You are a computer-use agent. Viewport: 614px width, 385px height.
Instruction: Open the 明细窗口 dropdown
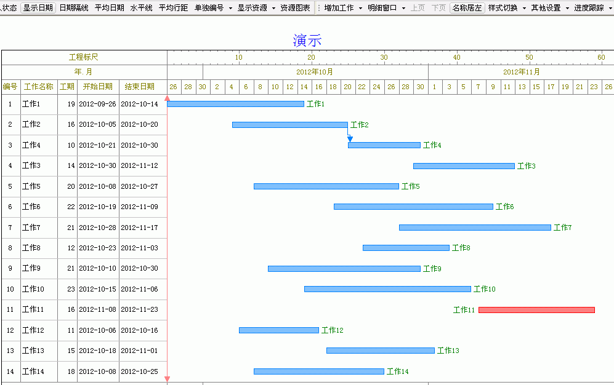pos(387,8)
